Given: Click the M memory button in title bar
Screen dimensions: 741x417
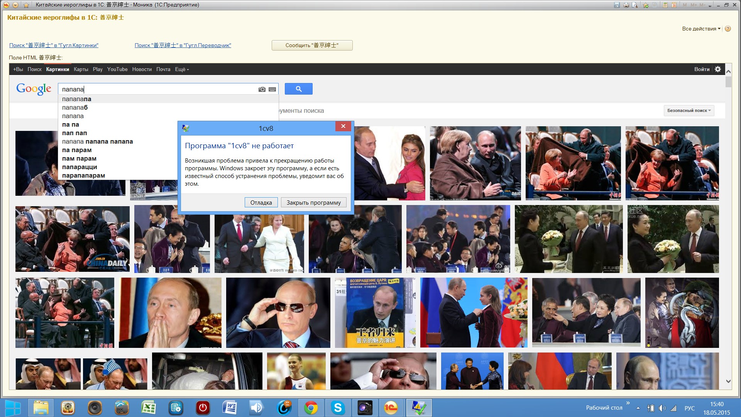Looking at the screenshot, I should [x=685, y=5].
